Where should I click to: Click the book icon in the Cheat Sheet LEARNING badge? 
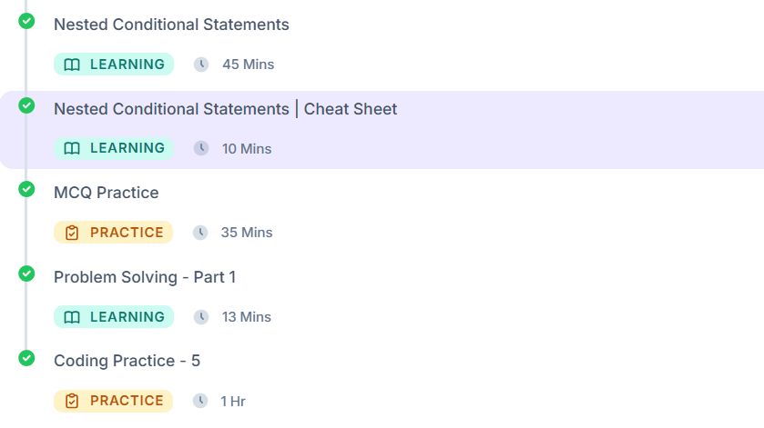(x=72, y=148)
